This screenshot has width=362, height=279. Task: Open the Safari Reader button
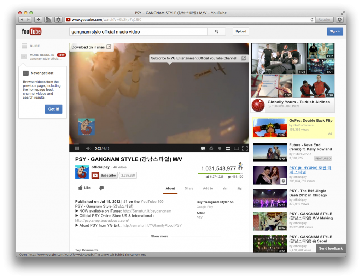[325, 19]
